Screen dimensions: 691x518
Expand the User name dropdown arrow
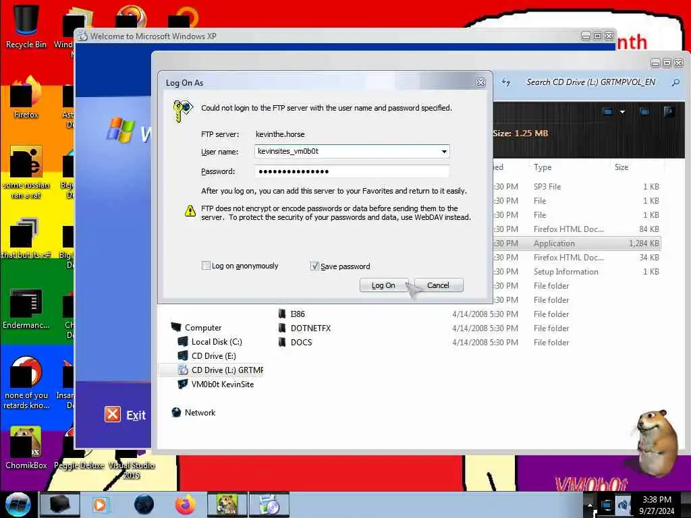[444, 152]
